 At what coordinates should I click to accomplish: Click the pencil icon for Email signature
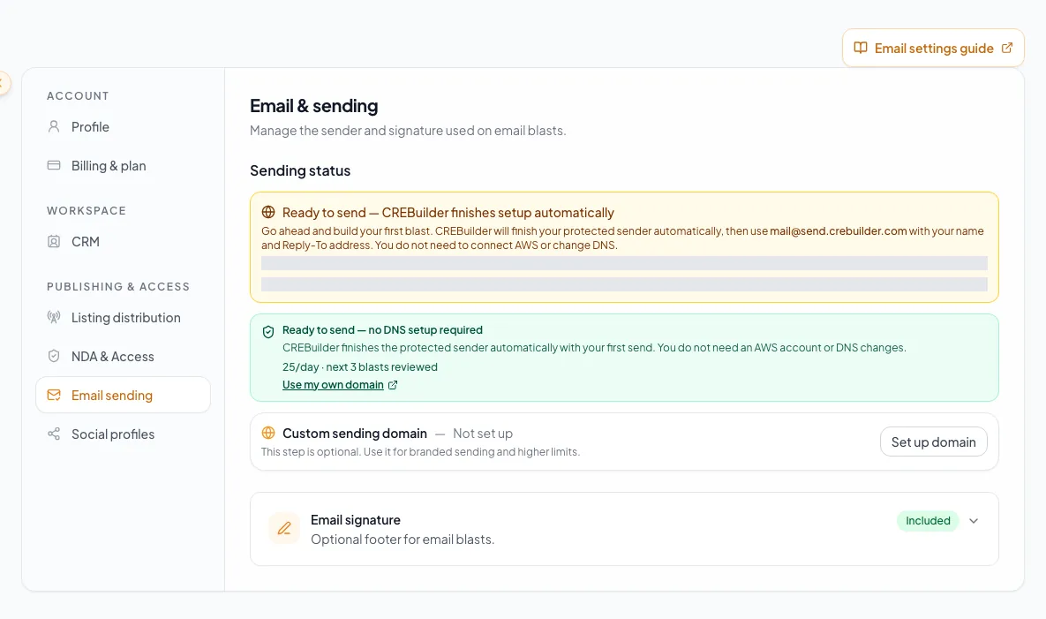[x=284, y=528]
